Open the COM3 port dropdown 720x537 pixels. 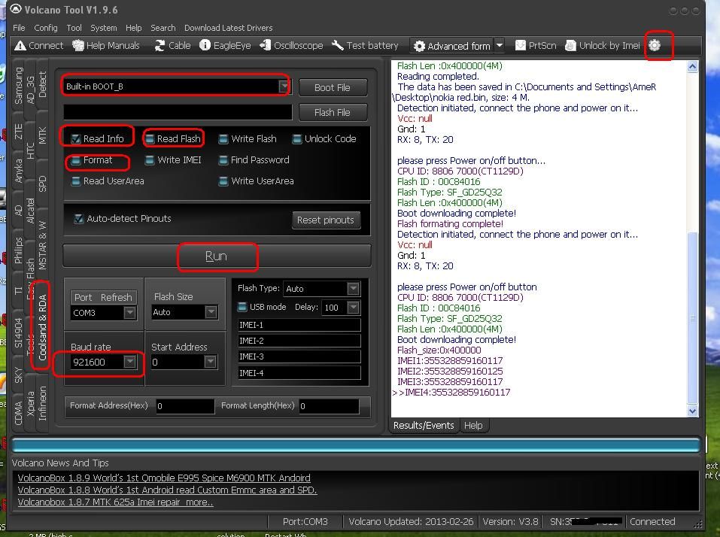point(130,313)
